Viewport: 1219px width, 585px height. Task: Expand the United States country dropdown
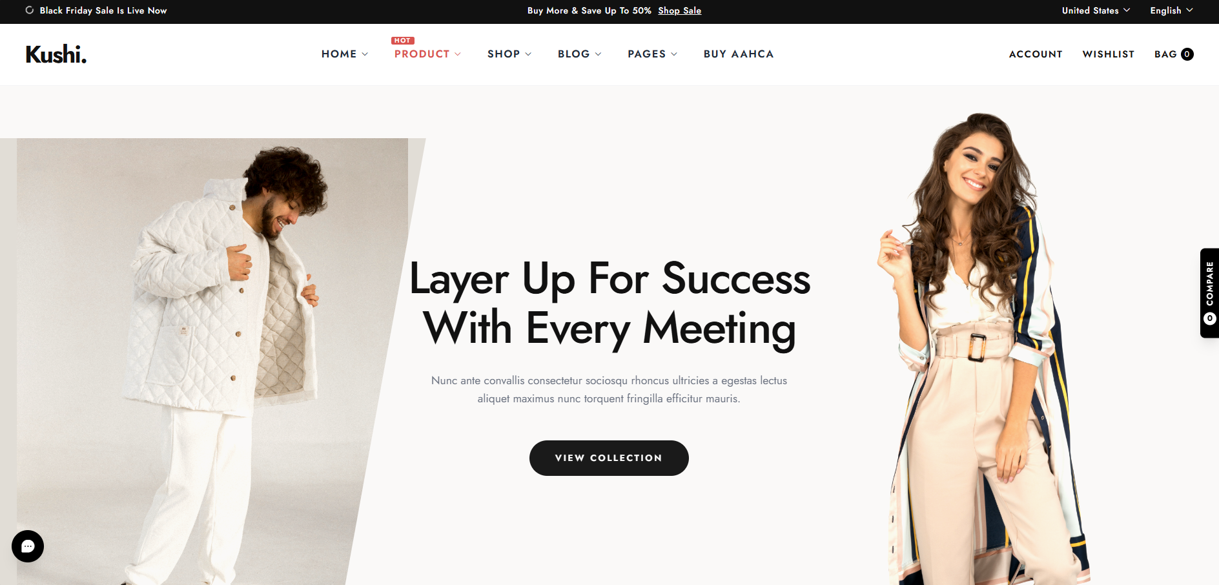[1096, 10]
